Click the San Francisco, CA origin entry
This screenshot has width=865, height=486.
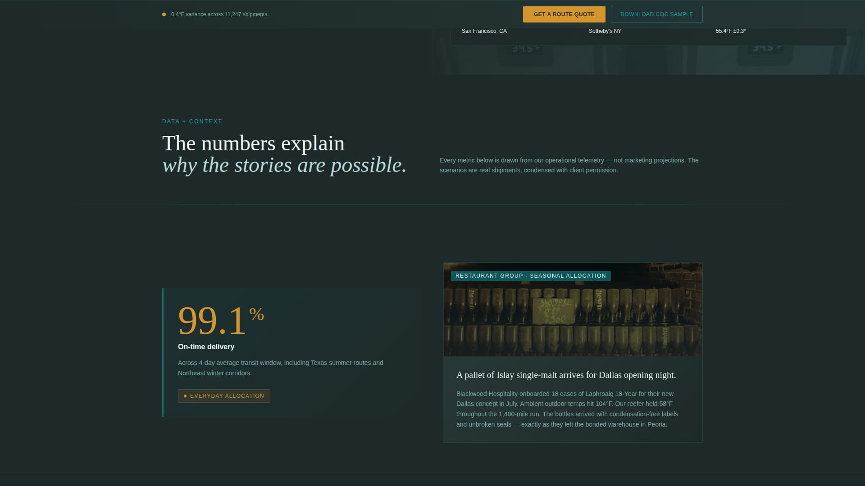pos(484,31)
